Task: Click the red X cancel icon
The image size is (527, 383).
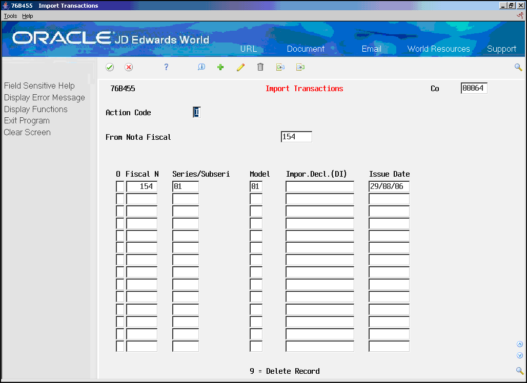Action: [x=128, y=67]
